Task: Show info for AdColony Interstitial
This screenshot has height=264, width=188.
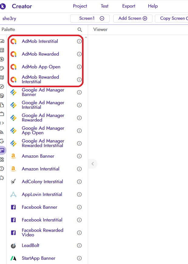Action: [x=79, y=182]
